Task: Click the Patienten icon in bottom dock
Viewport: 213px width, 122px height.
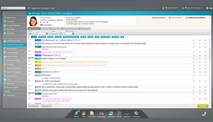Action: coord(76,114)
